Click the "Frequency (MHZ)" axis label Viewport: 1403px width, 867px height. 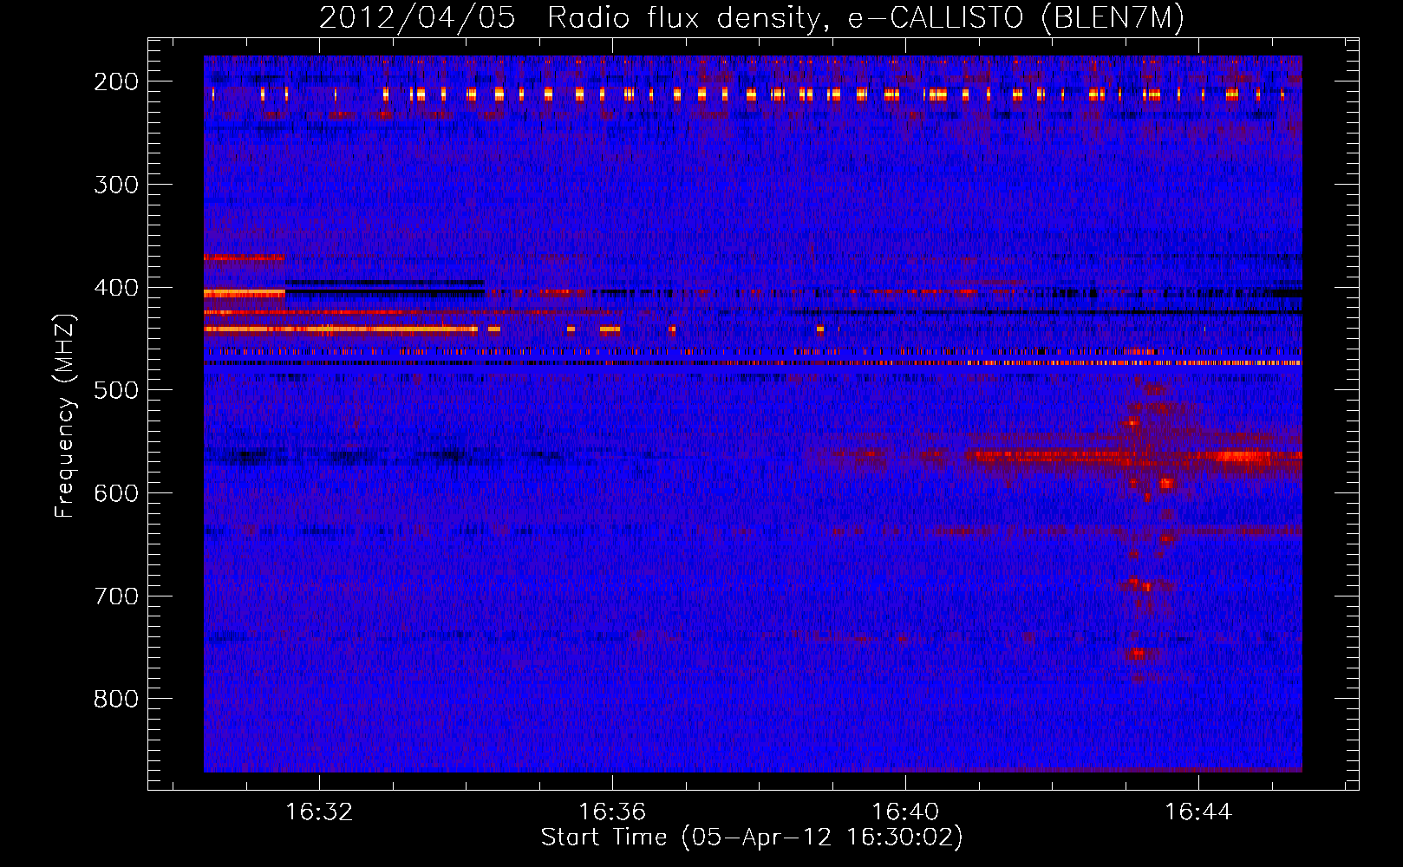[x=65, y=415]
